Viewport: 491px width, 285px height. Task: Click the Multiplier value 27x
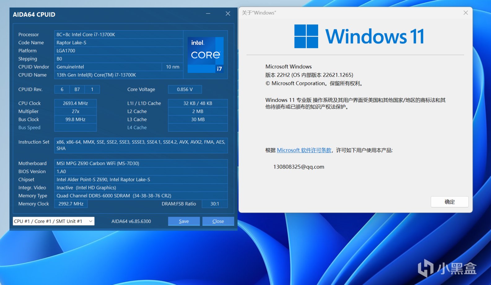(76, 111)
